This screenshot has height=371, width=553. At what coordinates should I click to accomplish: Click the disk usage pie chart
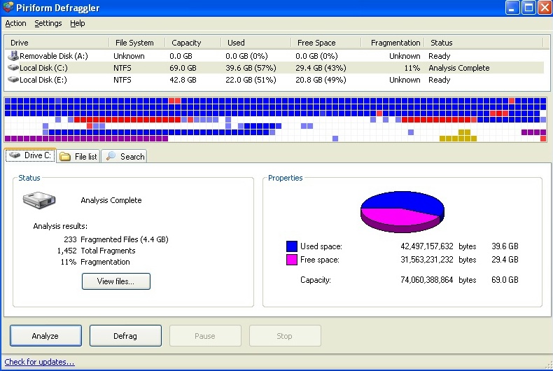coord(402,211)
